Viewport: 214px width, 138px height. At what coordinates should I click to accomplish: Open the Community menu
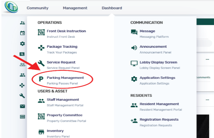(37, 8)
